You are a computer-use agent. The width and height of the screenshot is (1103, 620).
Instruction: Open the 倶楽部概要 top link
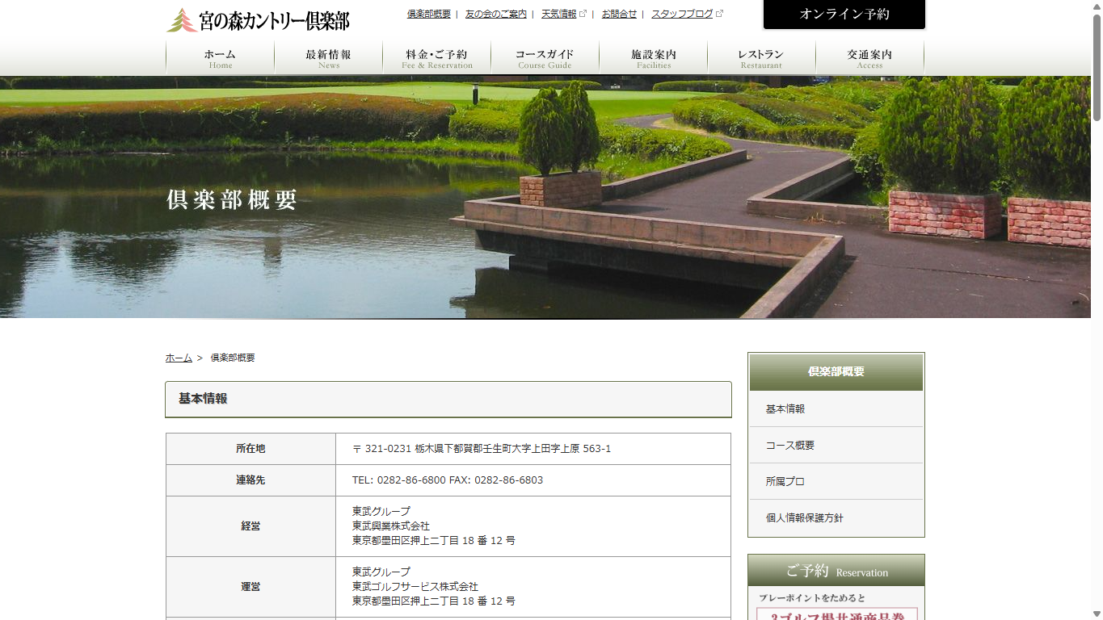pyautogui.click(x=429, y=14)
